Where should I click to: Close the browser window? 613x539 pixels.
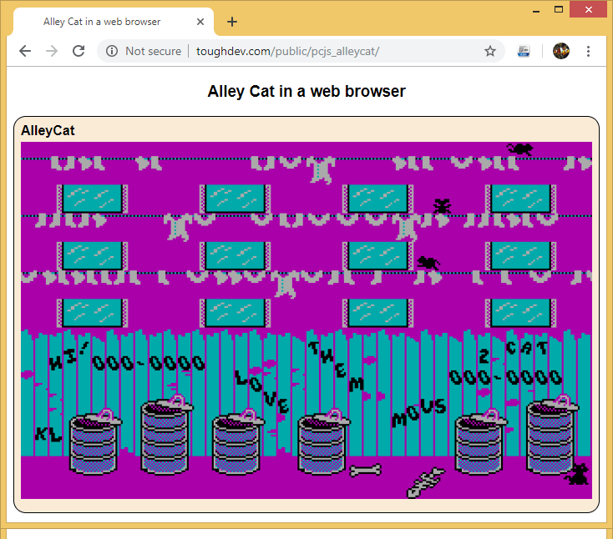(589, 10)
